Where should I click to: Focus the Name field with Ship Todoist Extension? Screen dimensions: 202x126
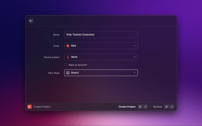tap(101, 34)
